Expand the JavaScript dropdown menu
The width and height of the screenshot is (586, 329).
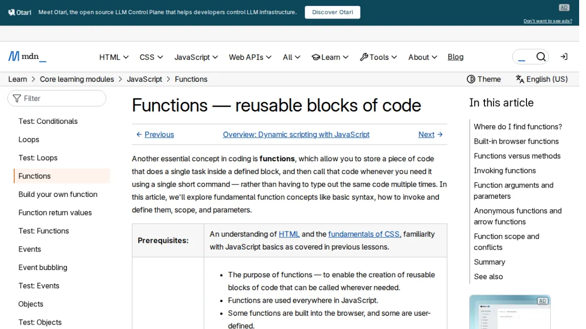pos(196,57)
